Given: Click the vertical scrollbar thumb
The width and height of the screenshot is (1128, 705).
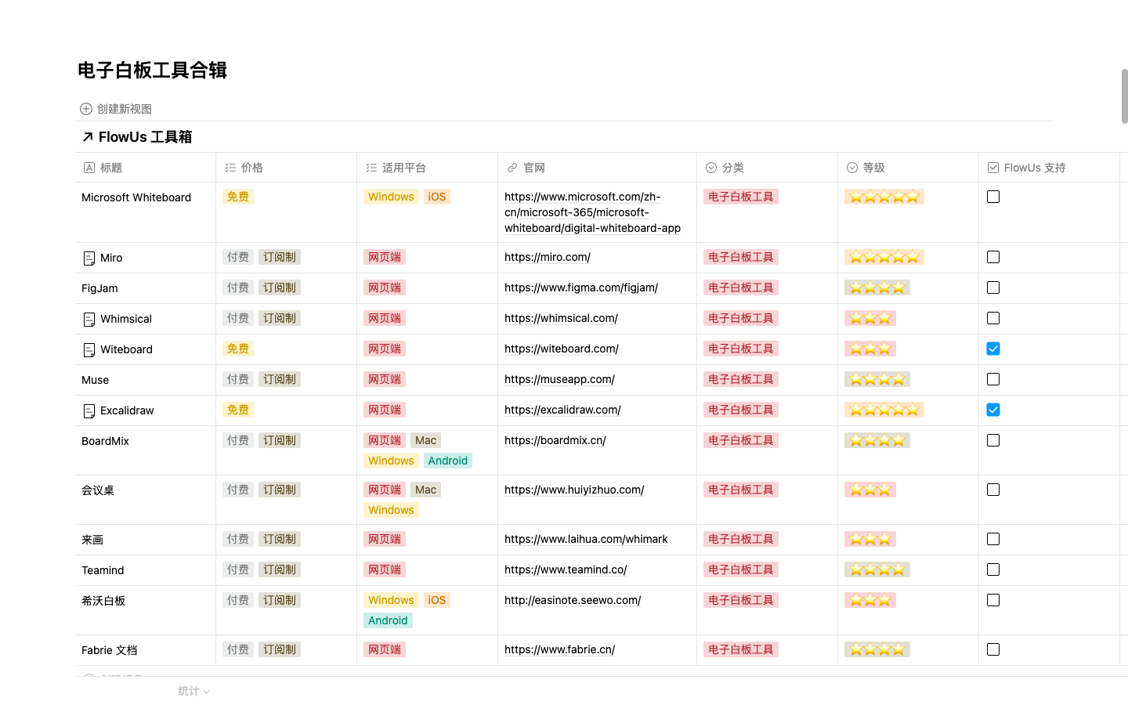Looking at the screenshot, I should click(1124, 96).
